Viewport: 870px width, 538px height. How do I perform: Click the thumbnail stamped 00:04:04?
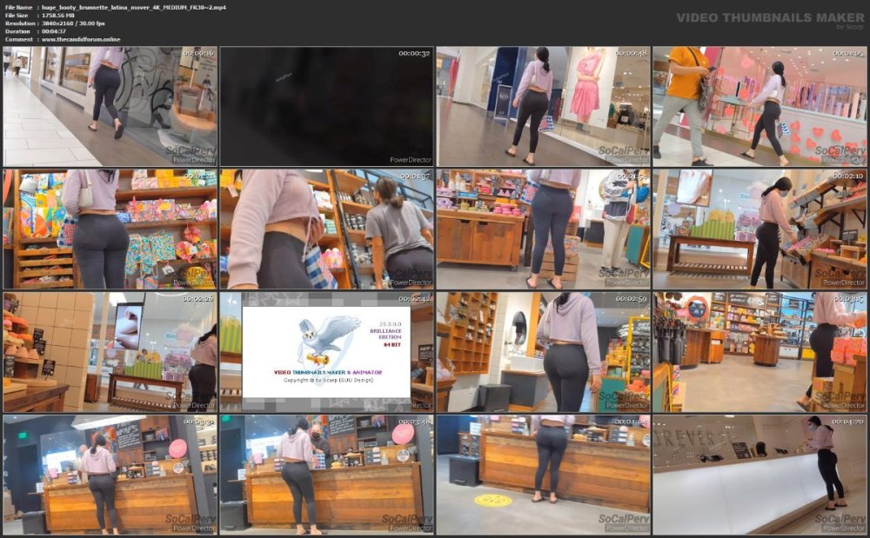coord(543,475)
